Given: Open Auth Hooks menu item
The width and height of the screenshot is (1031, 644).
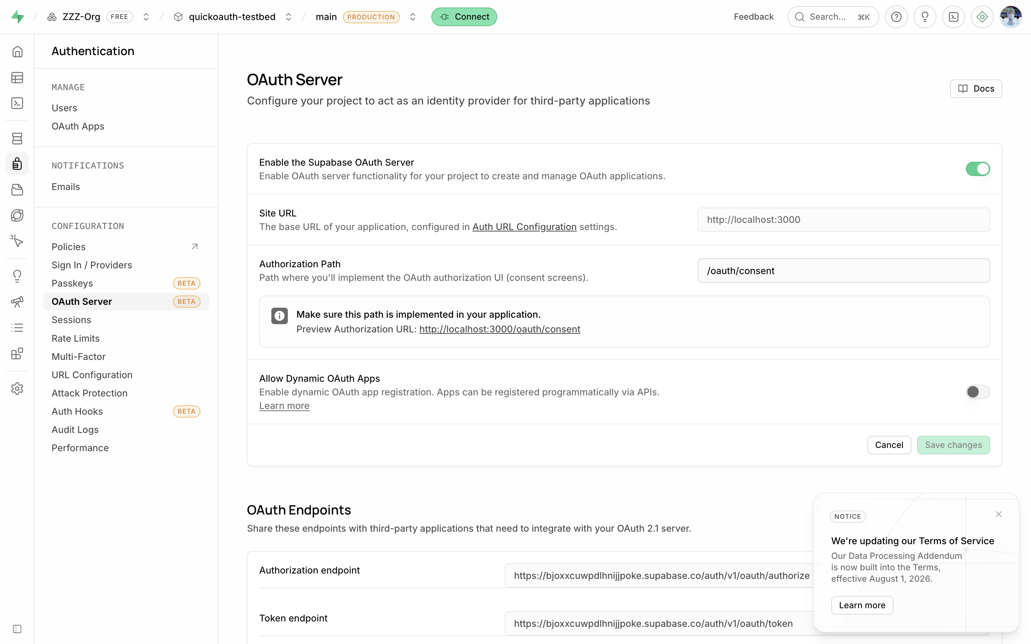Looking at the screenshot, I should pyautogui.click(x=126, y=411).
